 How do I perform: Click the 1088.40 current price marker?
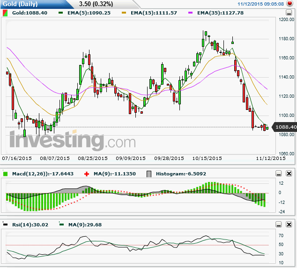pos(284,127)
